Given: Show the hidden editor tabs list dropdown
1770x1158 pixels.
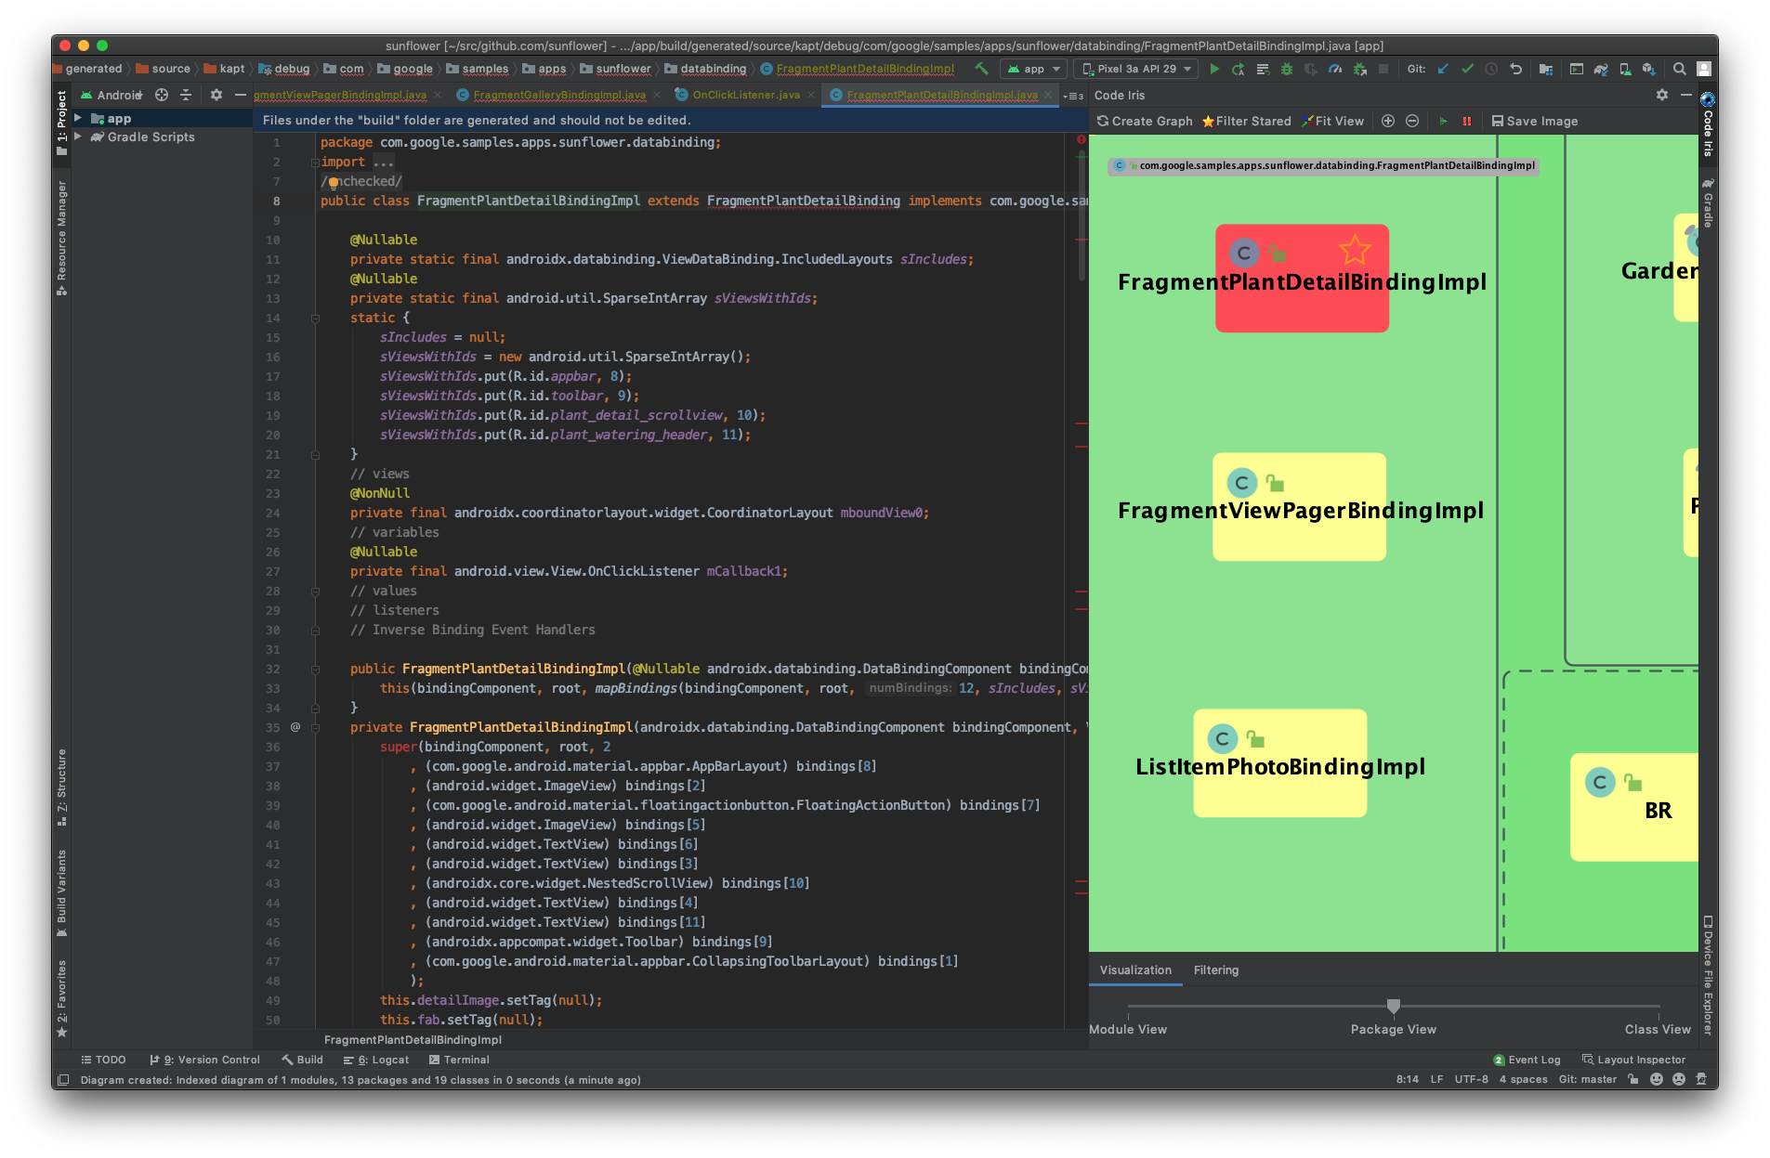Looking at the screenshot, I should pyautogui.click(x=1074, y=96).
